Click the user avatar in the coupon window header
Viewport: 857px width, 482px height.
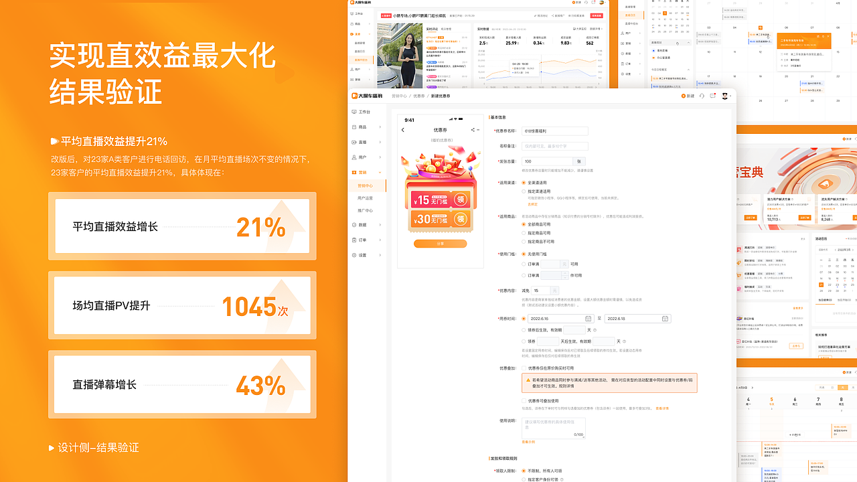pyautogui.click(x=724, y=96)
